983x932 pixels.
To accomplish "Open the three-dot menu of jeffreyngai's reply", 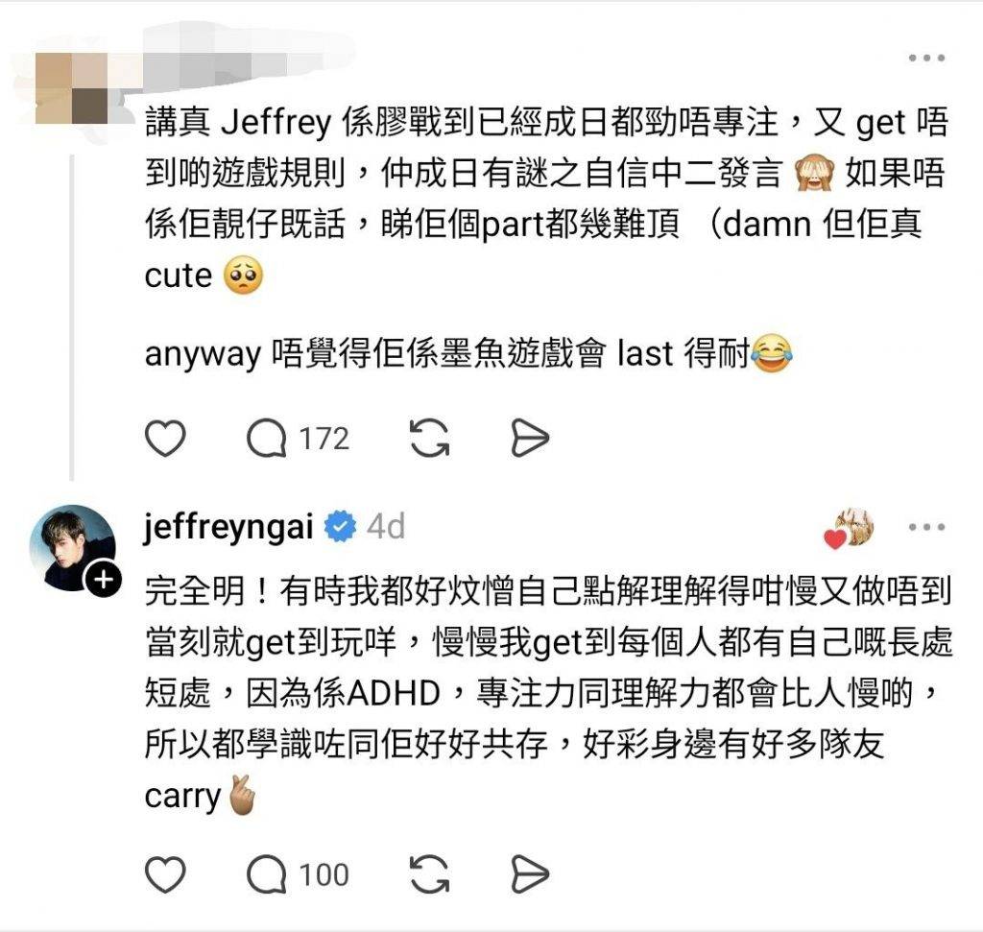I will coord(926,527).
